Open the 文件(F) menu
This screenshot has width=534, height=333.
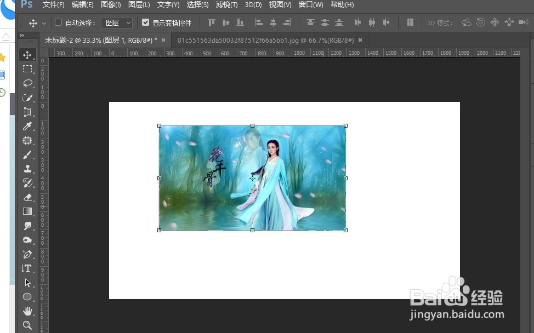tap(54, 5)
